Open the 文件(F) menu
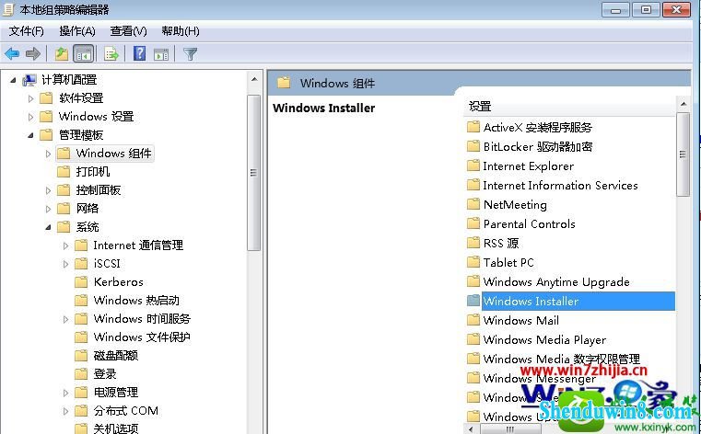Screen dimensions: 701x434 pyautogui.click(x=27, y=31)
